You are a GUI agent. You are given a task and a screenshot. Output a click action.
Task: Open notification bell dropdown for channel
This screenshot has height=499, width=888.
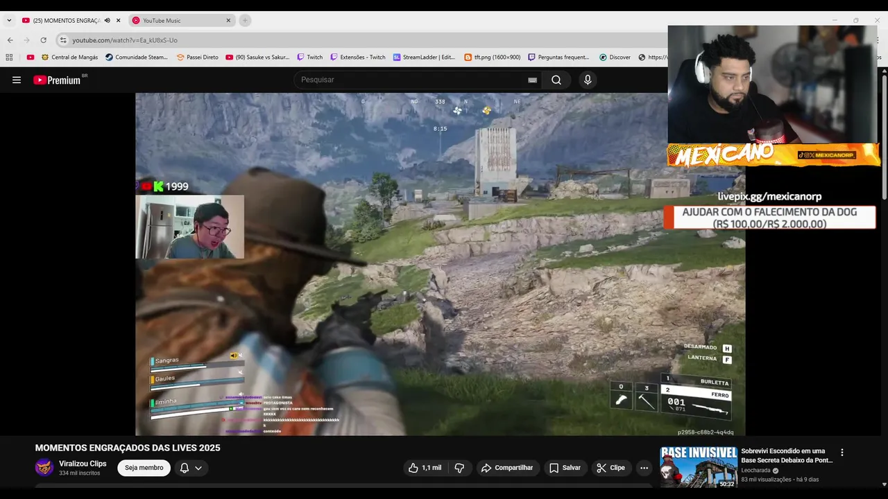click(x=191, y=468)
